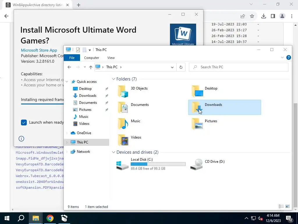Open the 3D Objects folder
The height and width of the screenshot is (224, 298).
click(x=132, y=91)
